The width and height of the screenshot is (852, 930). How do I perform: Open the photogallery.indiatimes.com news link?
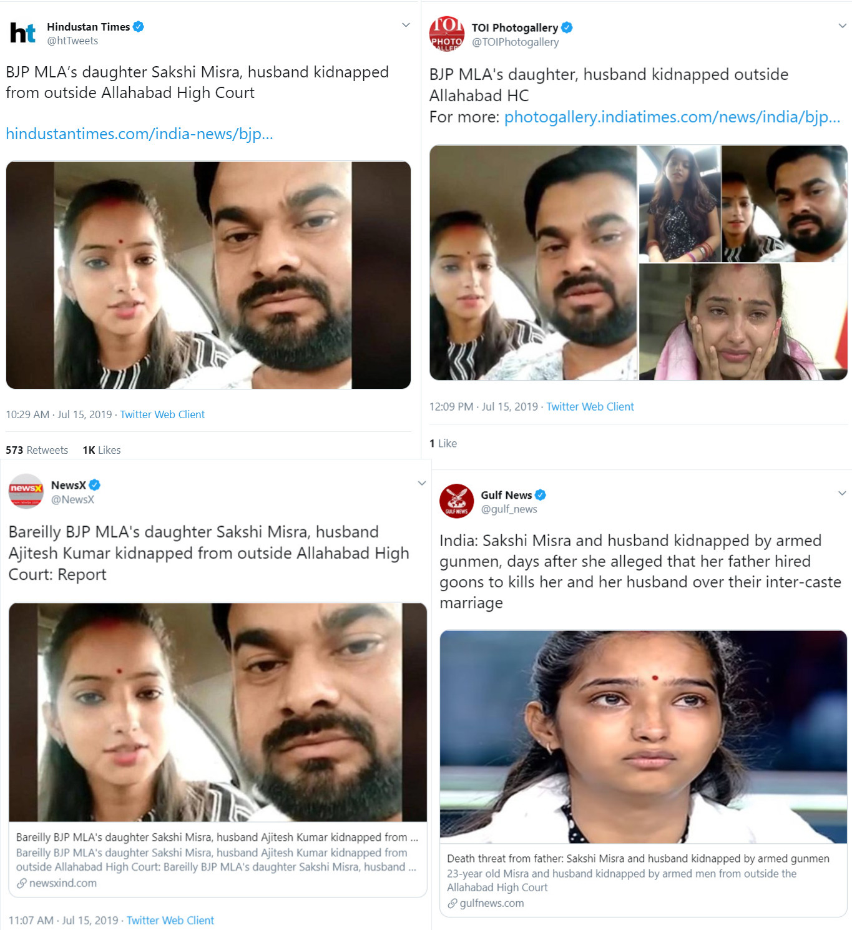point(672,117)
